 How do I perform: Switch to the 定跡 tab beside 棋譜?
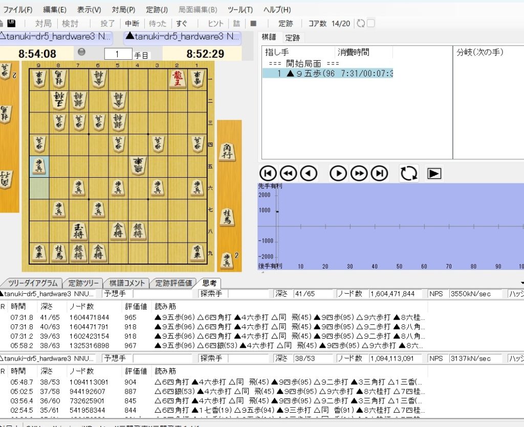coord(293,38)
